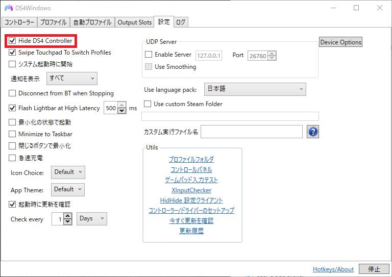Enable Use custom Steam Folder checkbox
This screenshot has width=392, height=277.
(x=148, y=104)
